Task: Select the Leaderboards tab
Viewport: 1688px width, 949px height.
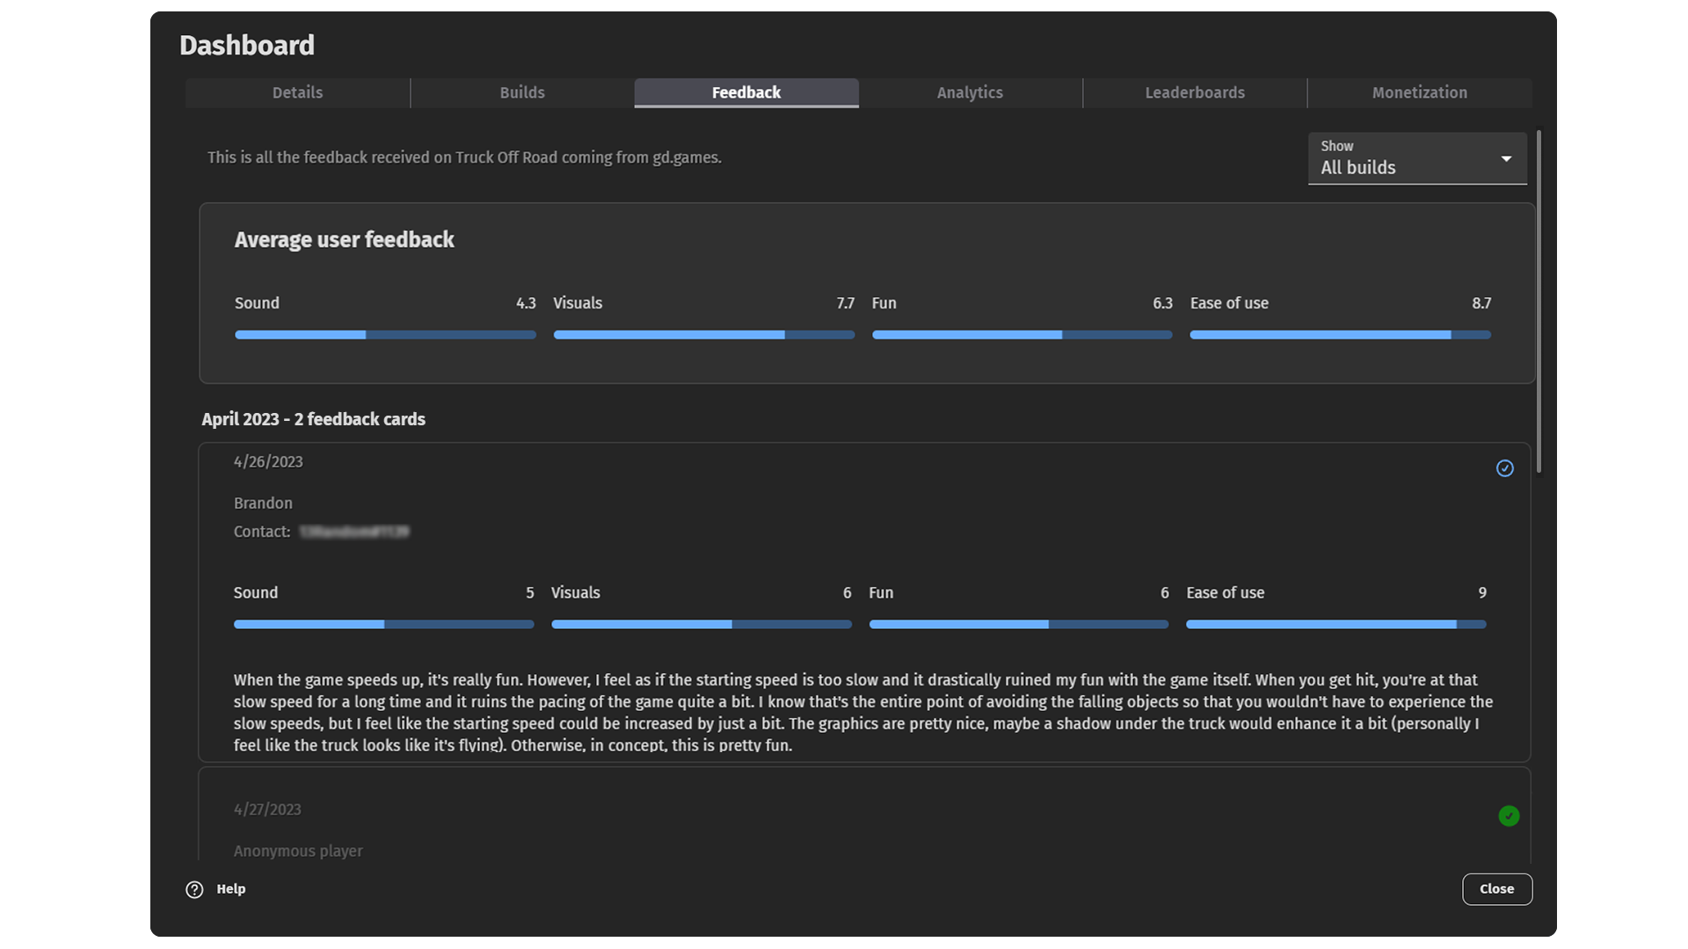Action: pyautogui.click(x=1194, y=92)
